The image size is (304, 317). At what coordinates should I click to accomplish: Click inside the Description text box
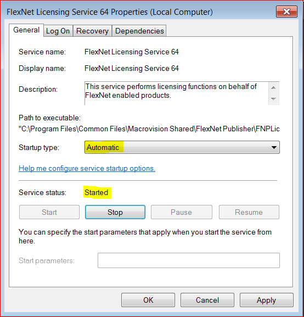176,93
